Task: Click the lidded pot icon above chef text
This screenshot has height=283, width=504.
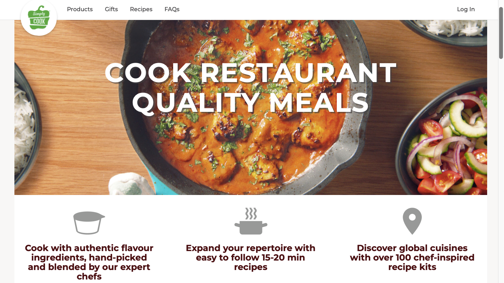Action: (x=89, y=223)
